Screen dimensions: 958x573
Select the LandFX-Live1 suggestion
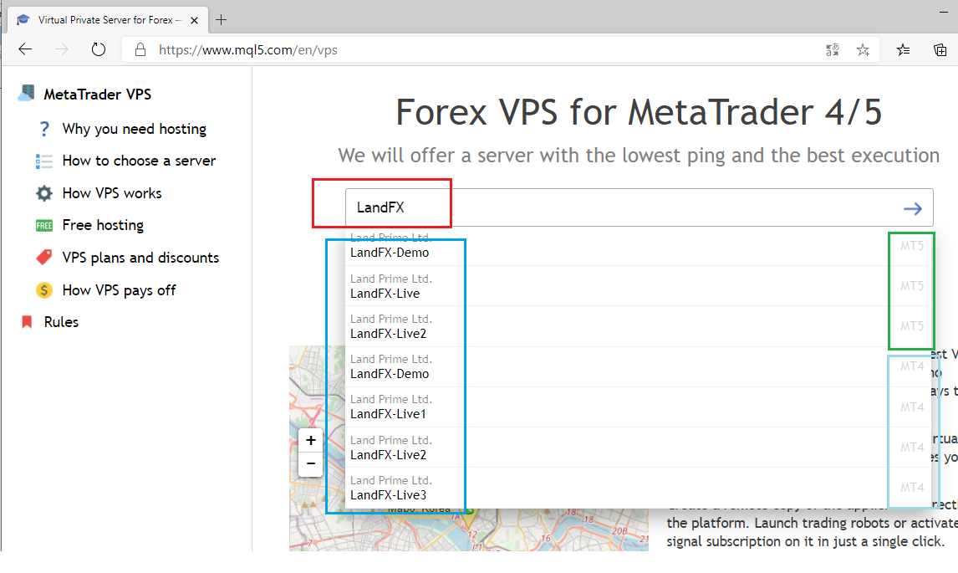click(640, 407)
